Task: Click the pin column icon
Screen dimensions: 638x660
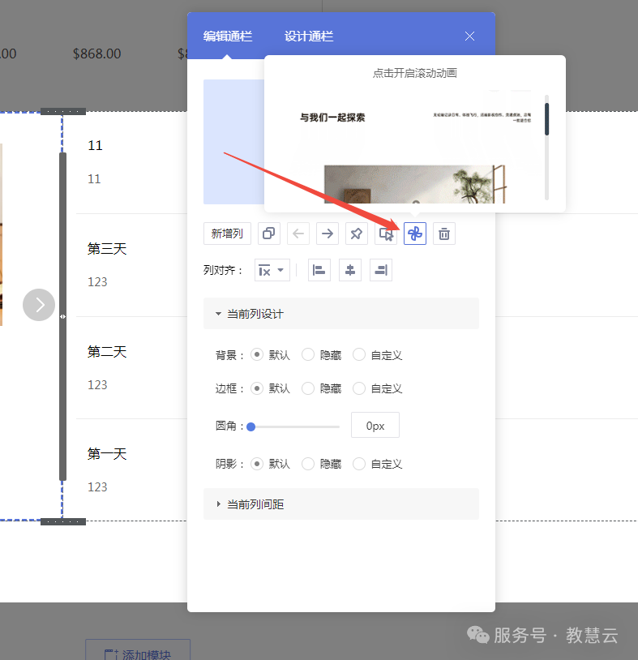Action: (x=357, y=234)
